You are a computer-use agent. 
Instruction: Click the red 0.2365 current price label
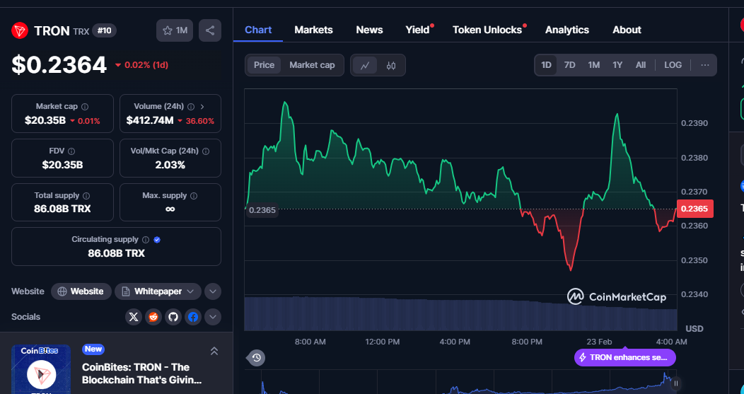coord(694,209)
